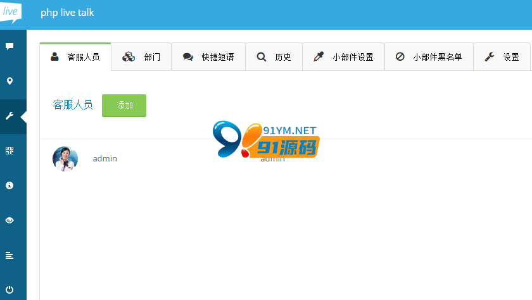Open the 小部件设置 tab
The width and height of the screenshot is (532, 300).
pos(343,57)
